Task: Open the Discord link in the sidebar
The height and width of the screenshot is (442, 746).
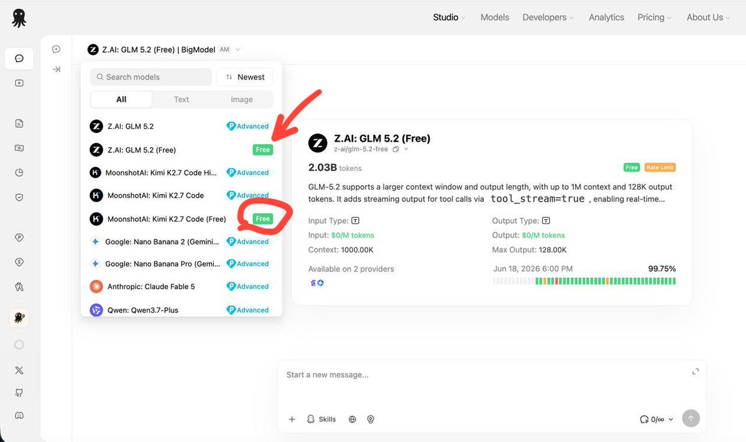Action: [19, 415]
